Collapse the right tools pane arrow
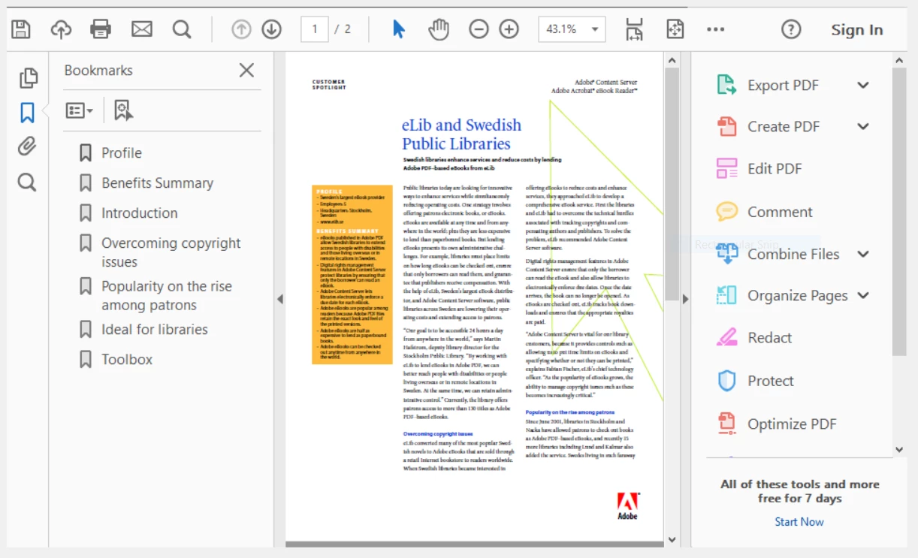The image size is (918, 558). (x=684, y=299)
